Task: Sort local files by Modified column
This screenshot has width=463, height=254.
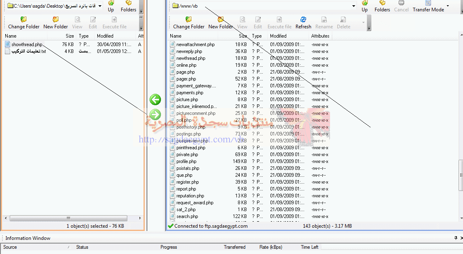Action: [105, 36]
